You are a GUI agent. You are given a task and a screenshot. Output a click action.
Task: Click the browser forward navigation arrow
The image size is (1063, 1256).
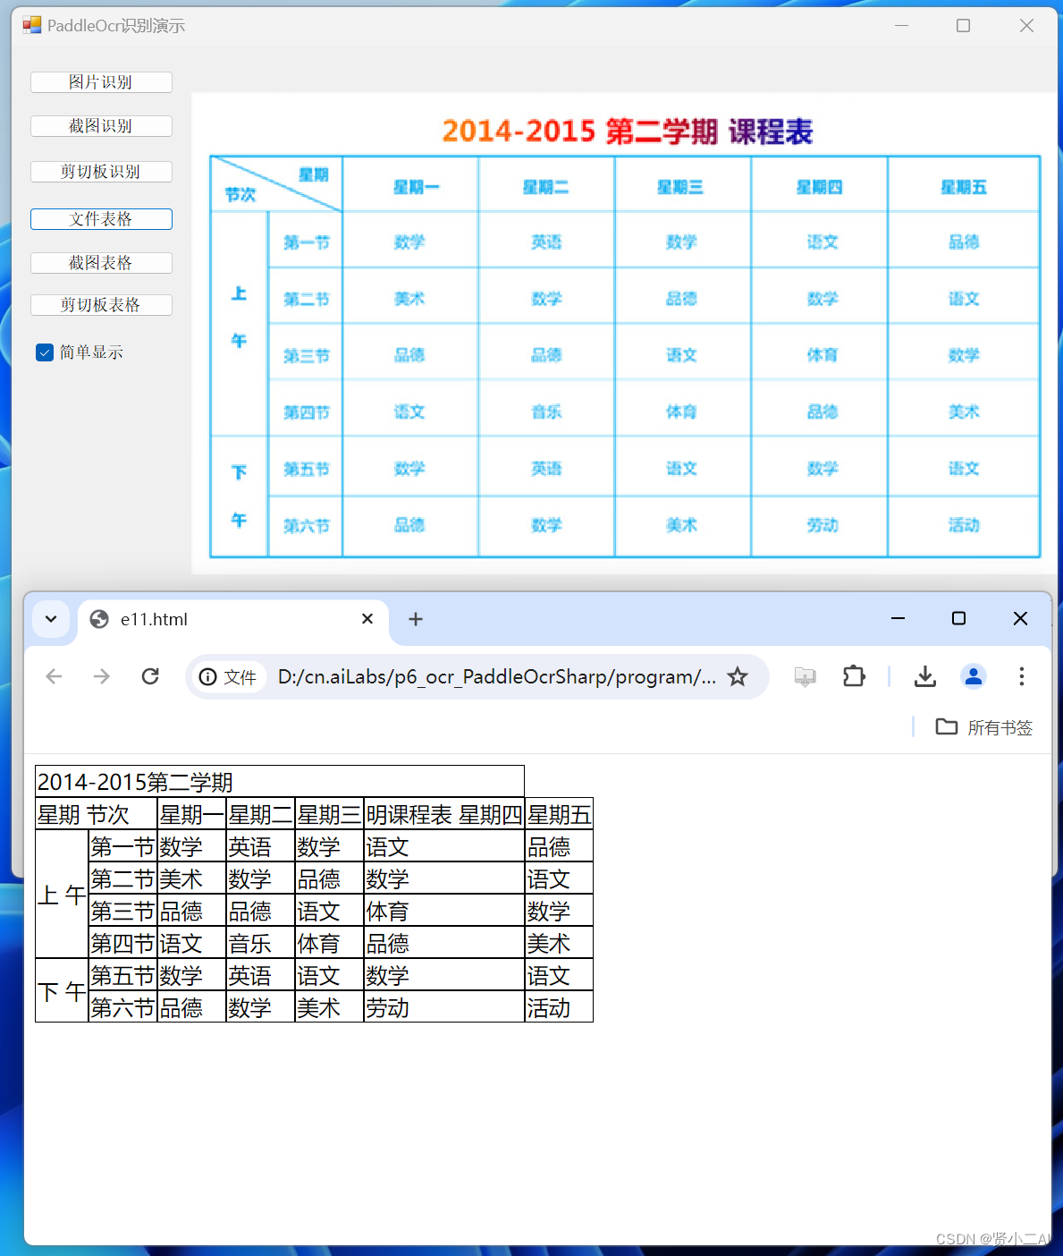click(102, 676)
